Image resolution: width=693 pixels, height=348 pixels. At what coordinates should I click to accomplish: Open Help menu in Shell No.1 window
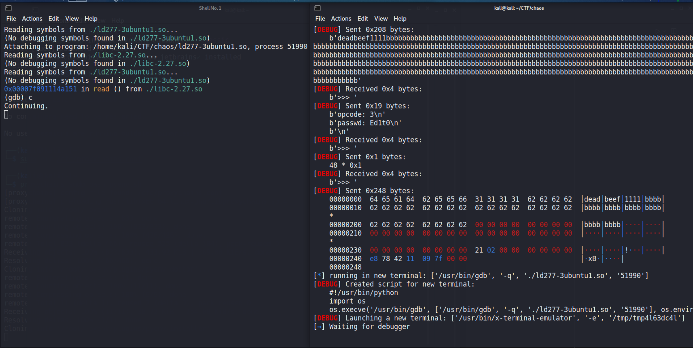91,19
